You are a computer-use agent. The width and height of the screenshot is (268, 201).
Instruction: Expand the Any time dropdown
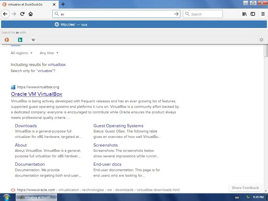[x=49, y=53]
